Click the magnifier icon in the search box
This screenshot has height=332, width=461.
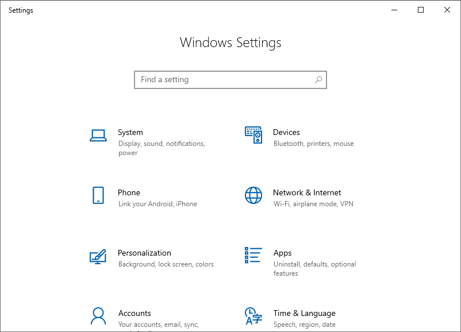(x=318, y=80)
